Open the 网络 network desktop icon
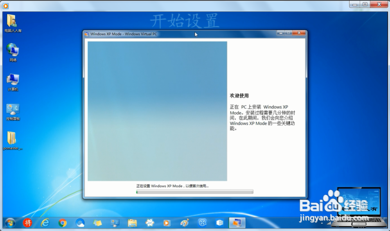 13,52
